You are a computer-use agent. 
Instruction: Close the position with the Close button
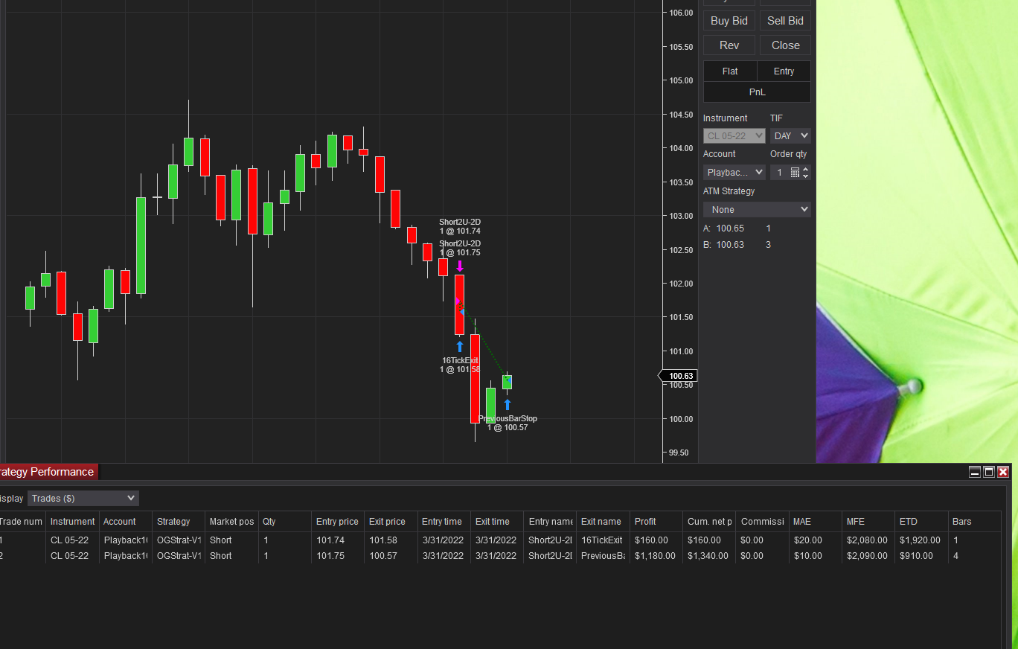tap(785, 45)
